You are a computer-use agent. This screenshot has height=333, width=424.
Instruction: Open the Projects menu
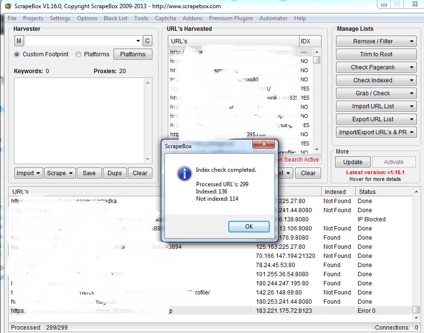coord(33,18)
